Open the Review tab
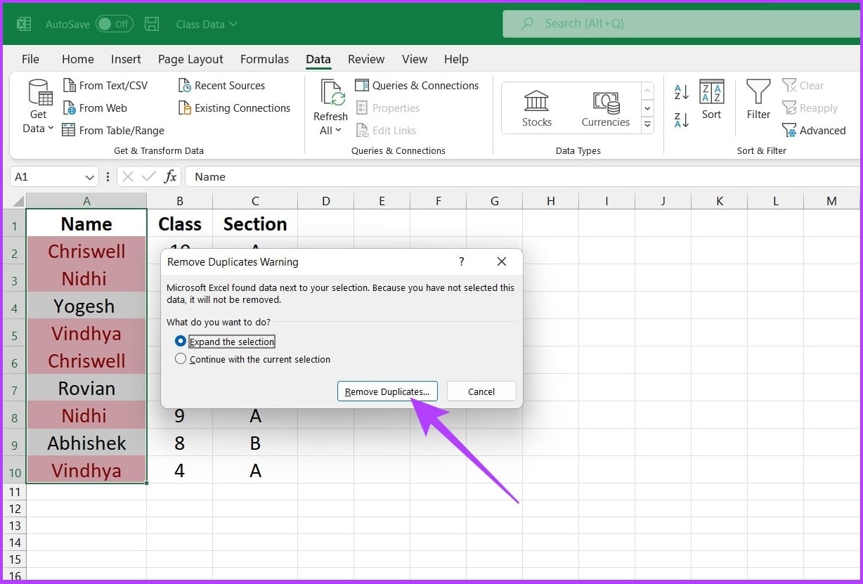The width and height of the screenshot is (863, 584). click(366, 59)
